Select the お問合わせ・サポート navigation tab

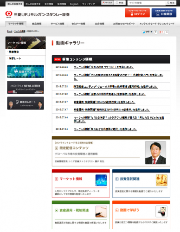124,24
